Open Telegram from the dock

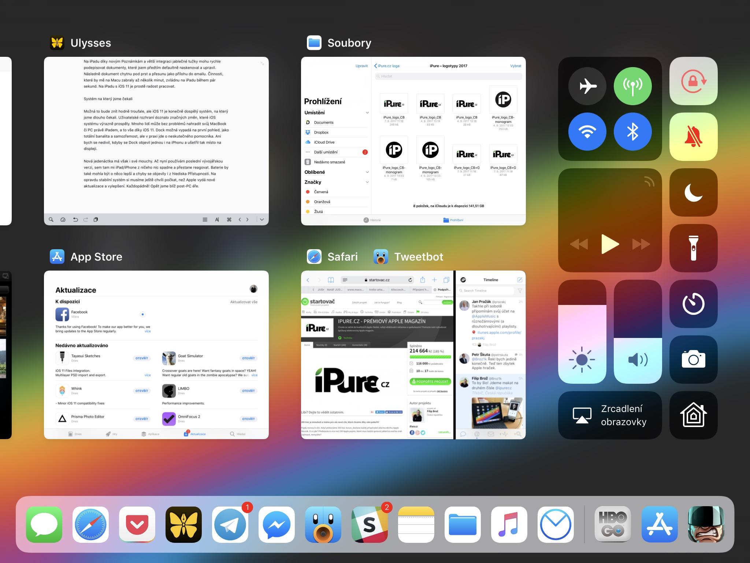pos(230,525)
